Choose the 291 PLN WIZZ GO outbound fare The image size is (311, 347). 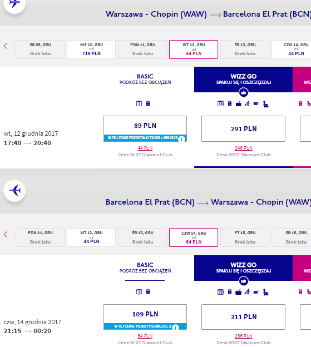[x=243, y=128]
